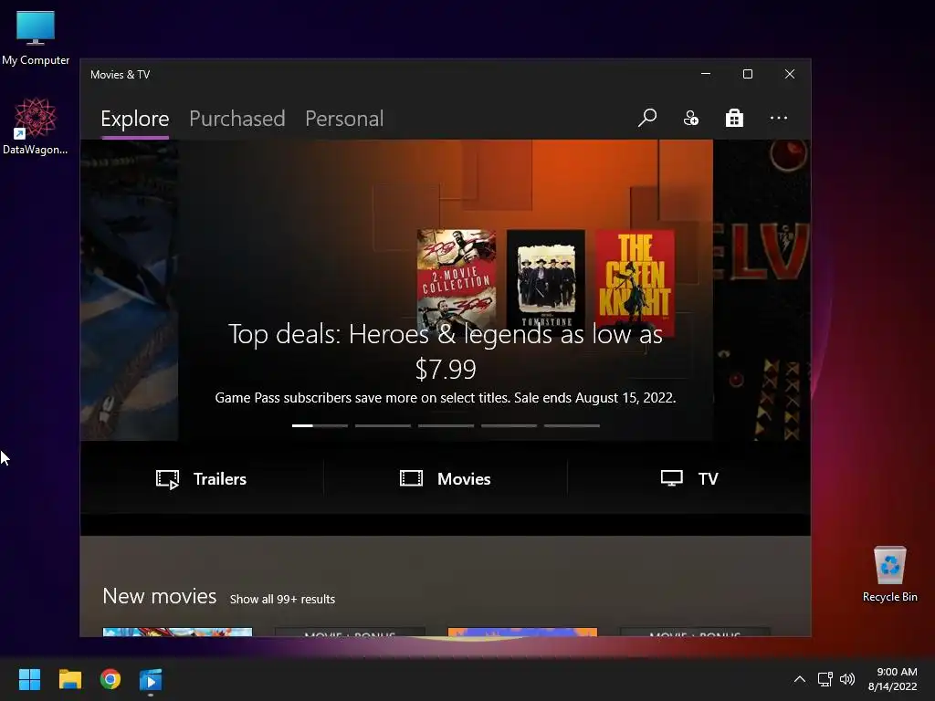The image size is (935, 701).
Task: Select the My Computer desktop icon
Action: pos(36,38)
